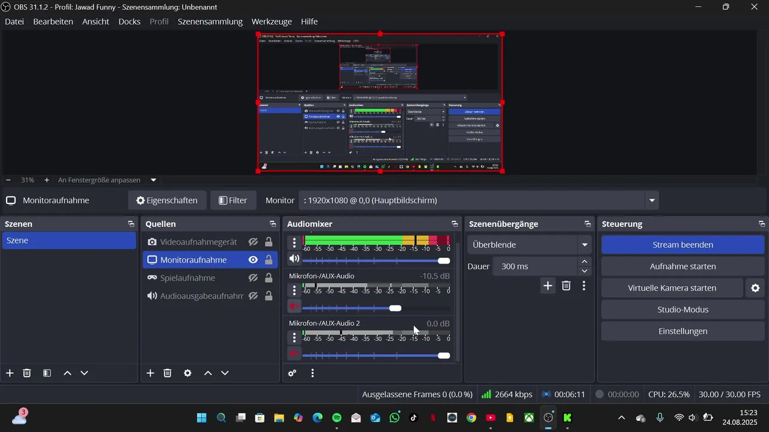Delete scene transition with trash icon

[566, 286]
